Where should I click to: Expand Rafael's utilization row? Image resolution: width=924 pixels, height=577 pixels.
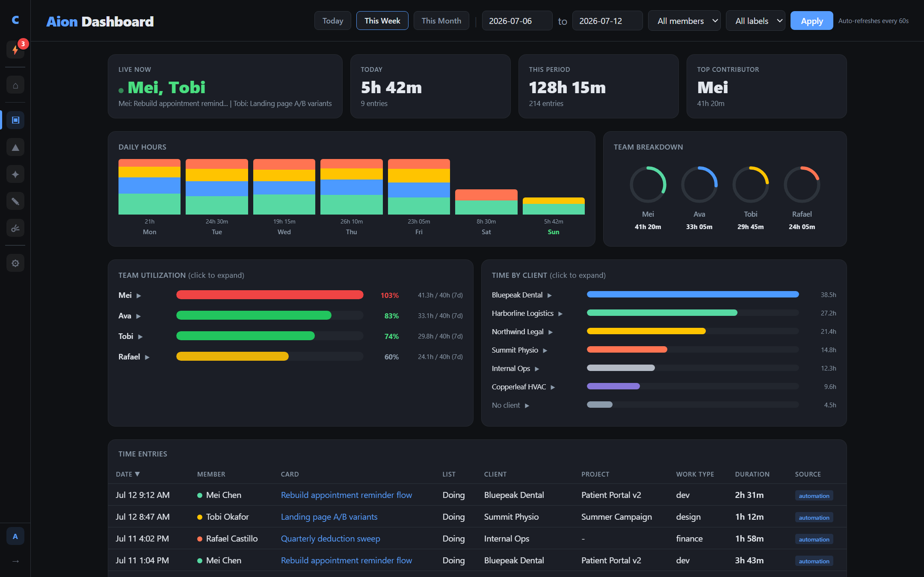click(x=290, y=357)
